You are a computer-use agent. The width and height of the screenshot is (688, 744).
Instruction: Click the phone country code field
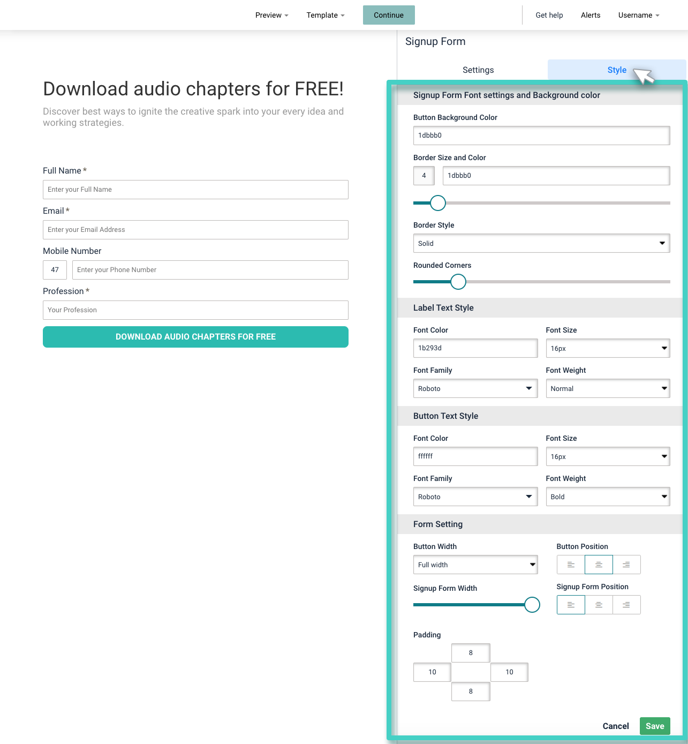[55, 270]
